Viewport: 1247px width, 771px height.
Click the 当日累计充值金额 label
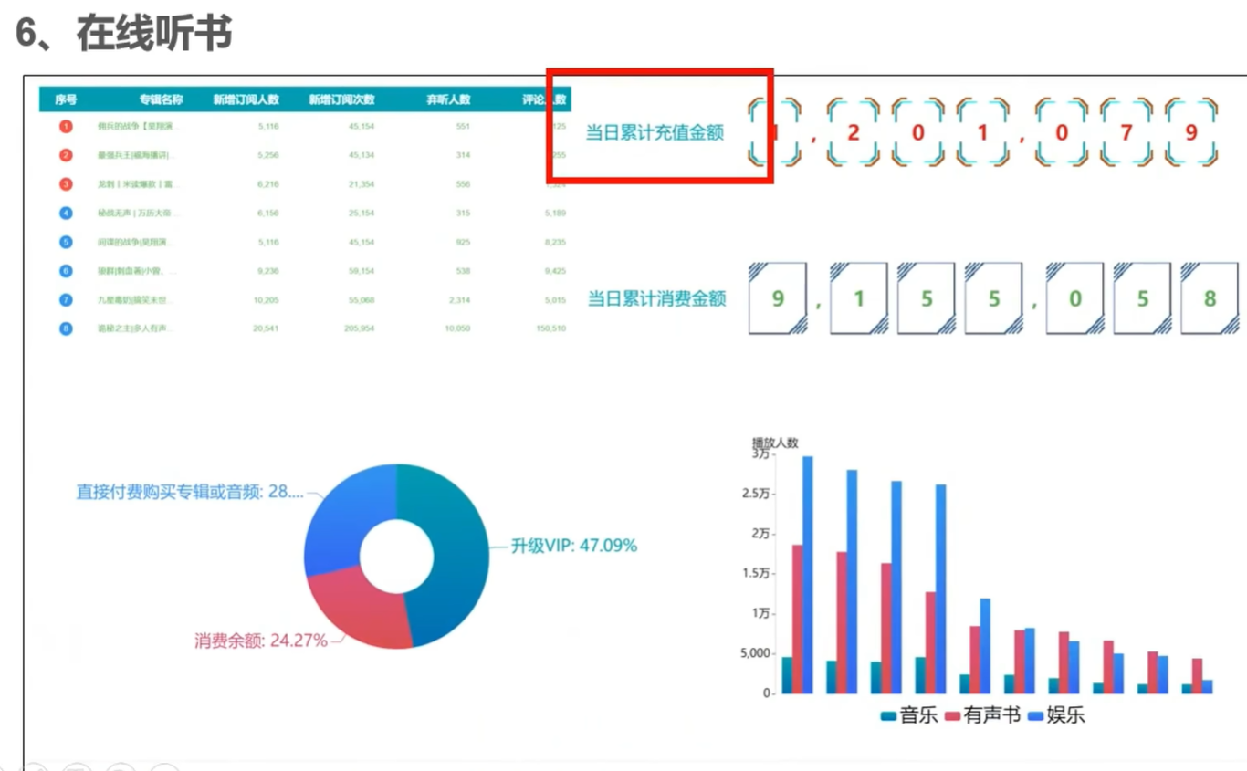pyautogui.click(x=655, y=133)
